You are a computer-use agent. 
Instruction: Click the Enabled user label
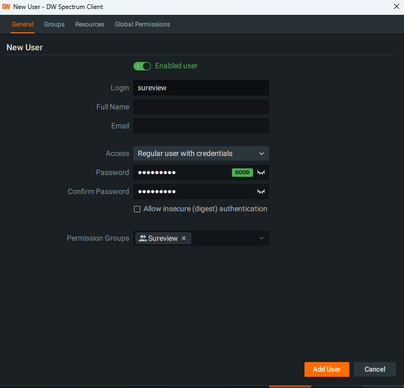click(x=176, y=66)
